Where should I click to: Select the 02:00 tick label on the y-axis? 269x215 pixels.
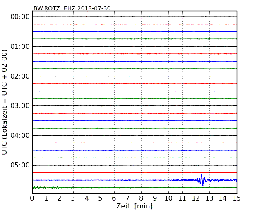(x=20, y=76)
